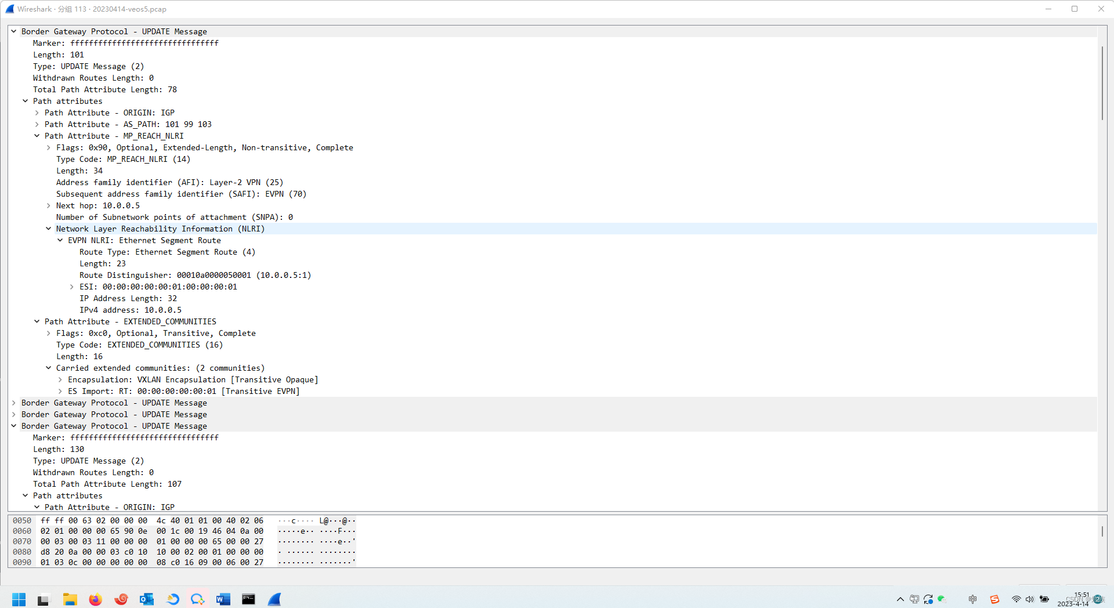Launch Firefox from taskbar
Viewport: 1114px width, 608px height.
click(x=96, y=599)
